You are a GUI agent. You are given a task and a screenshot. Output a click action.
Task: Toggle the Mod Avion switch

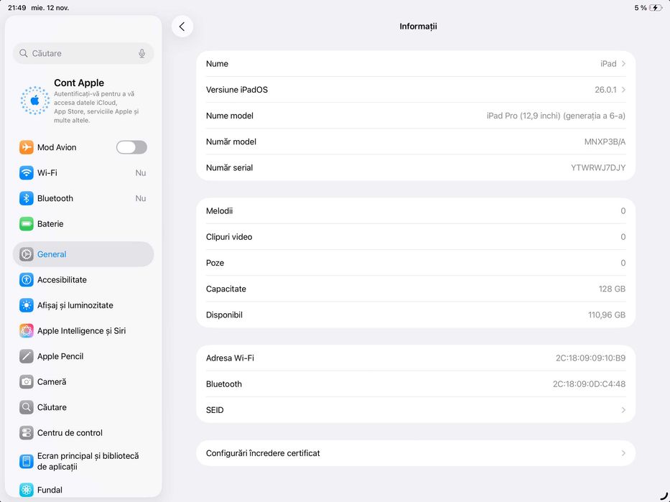coord(131,147)
